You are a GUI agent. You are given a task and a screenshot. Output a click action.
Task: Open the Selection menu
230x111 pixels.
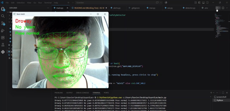21,3
